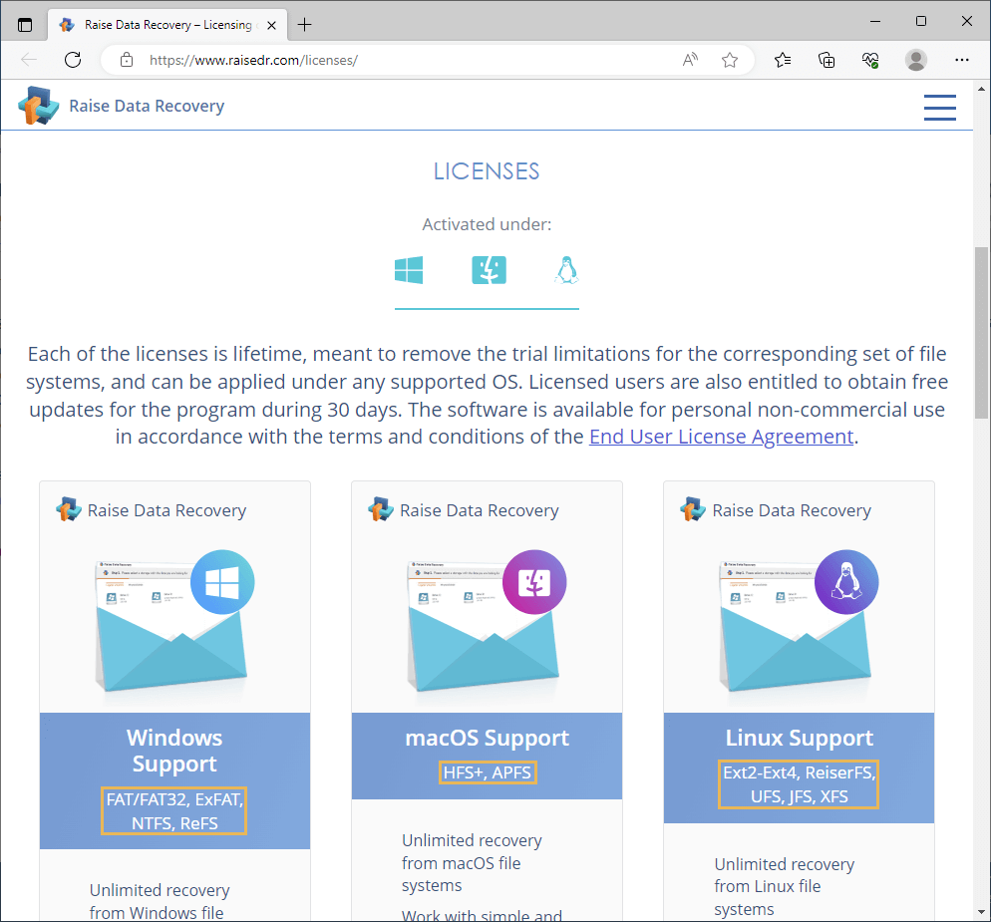Click the Raise Data Recovery logo in header
Viewport: 991px width, 922px height.
(38, 105)
